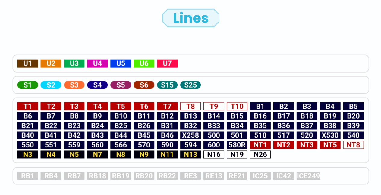This screenshot has width=381, height=195.
Task: Click the grey ICE249 train badge
Action: pos(308,176)
